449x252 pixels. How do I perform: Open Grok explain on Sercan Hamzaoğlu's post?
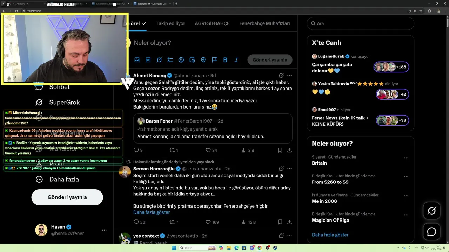click(x=281, y=169)
